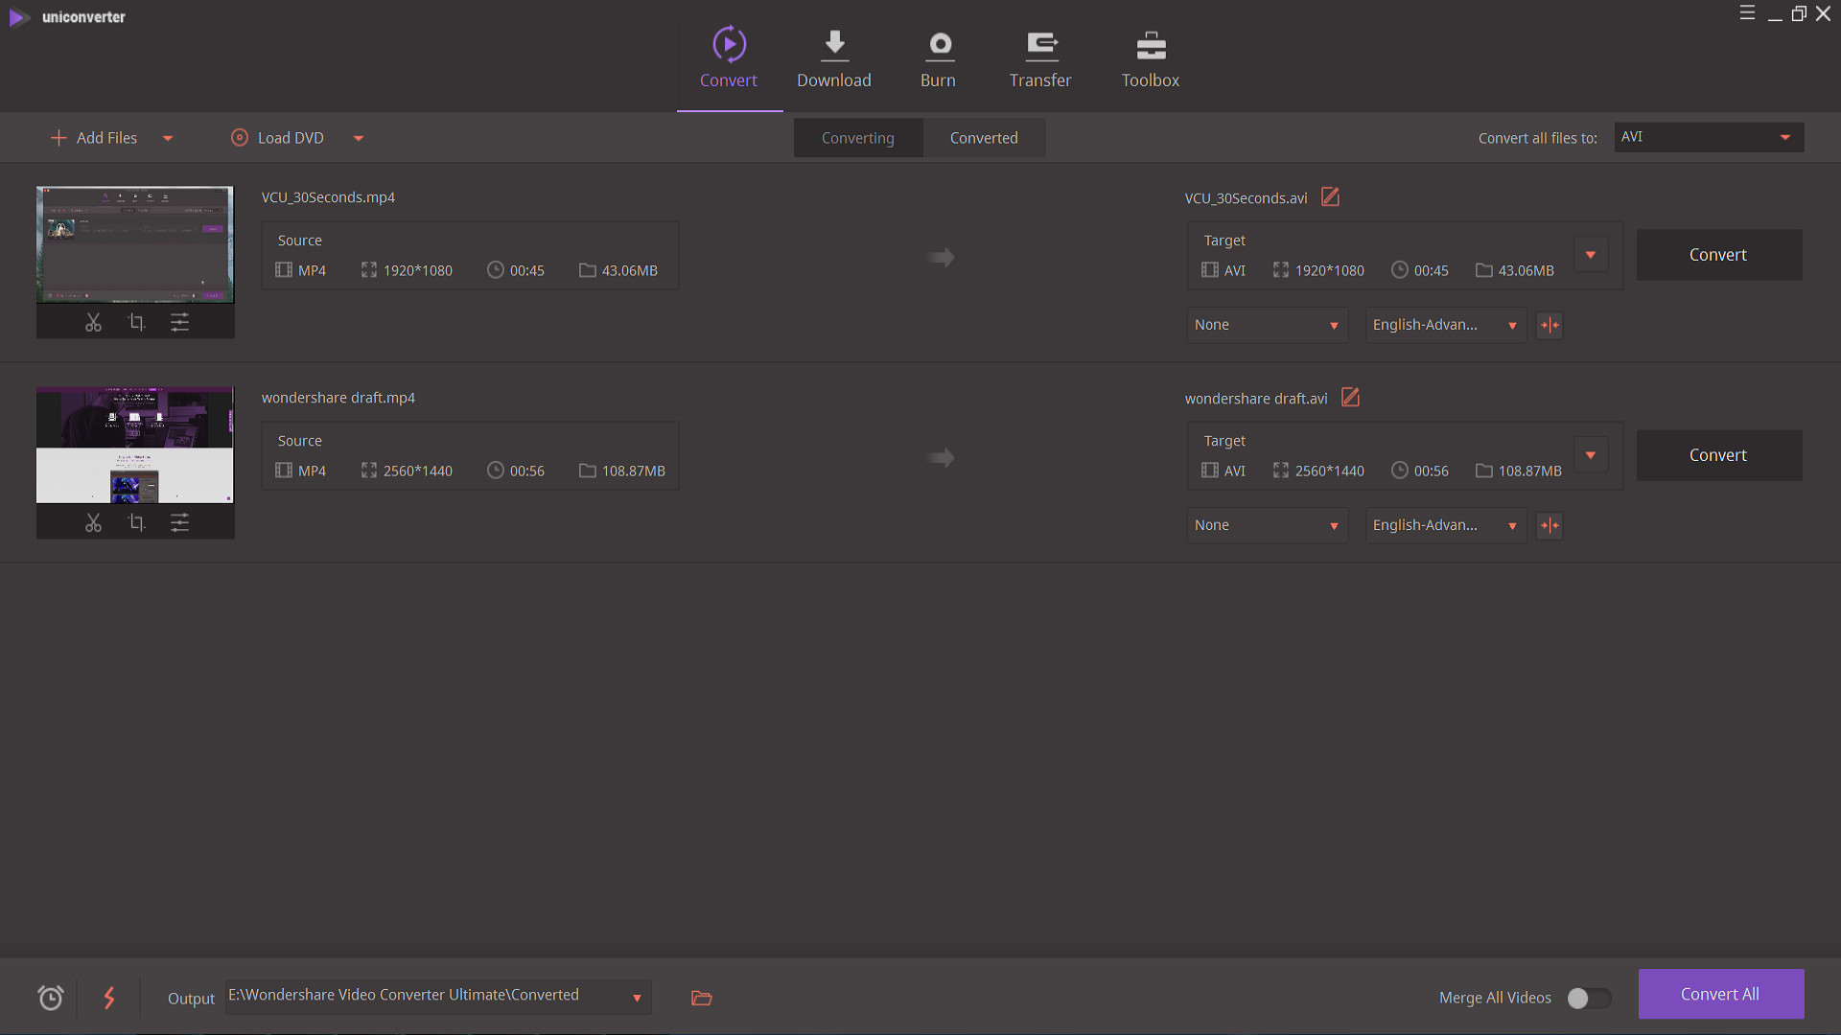This screenshot has height=1035, width=1841.
Task: Toggle the Merge All Videos switch
Action: (1589, 999)
